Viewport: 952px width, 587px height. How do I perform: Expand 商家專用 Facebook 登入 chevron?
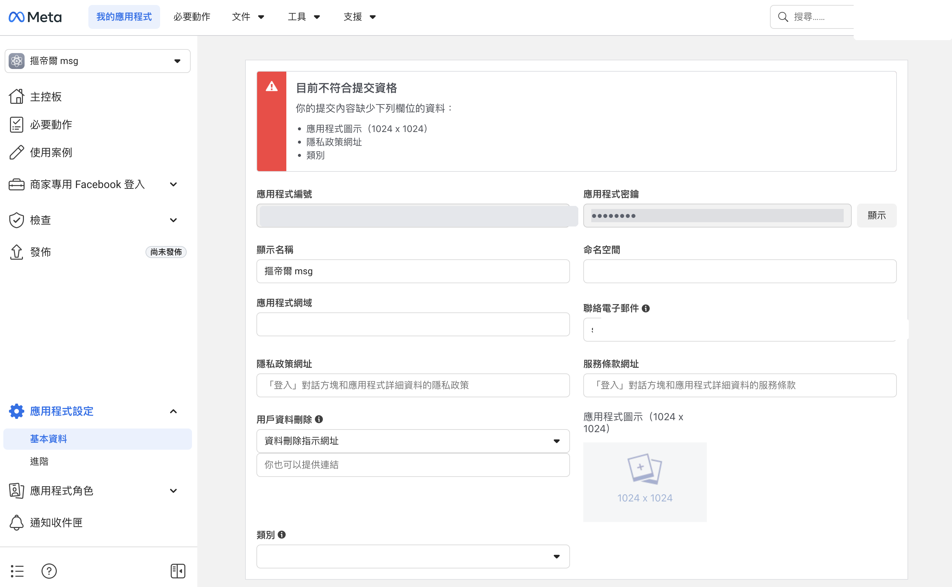[x=173, y=184]
